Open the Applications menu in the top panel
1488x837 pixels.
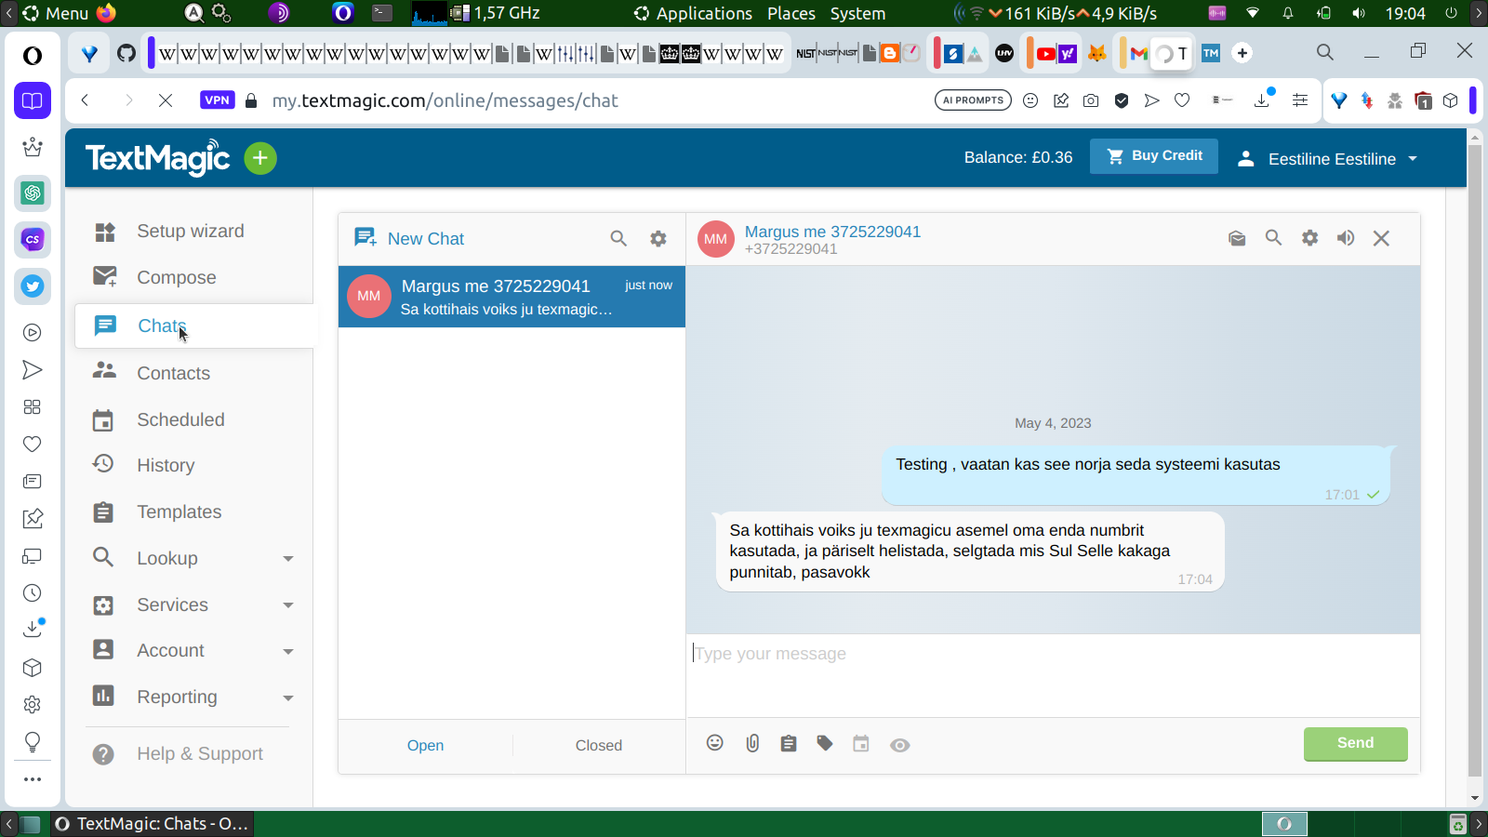(x=704, y=13)
